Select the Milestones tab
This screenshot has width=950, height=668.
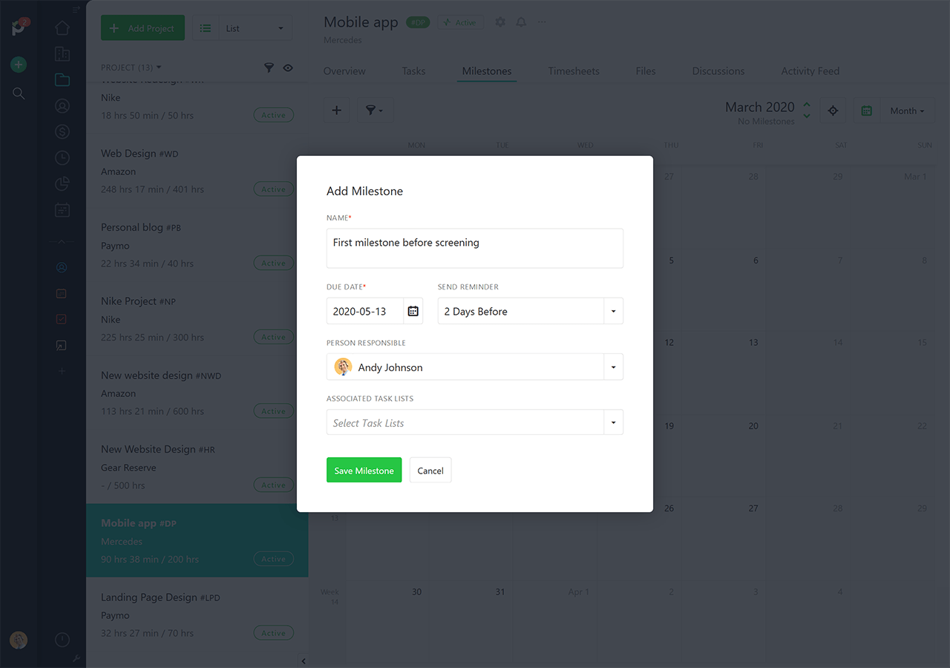487,71
